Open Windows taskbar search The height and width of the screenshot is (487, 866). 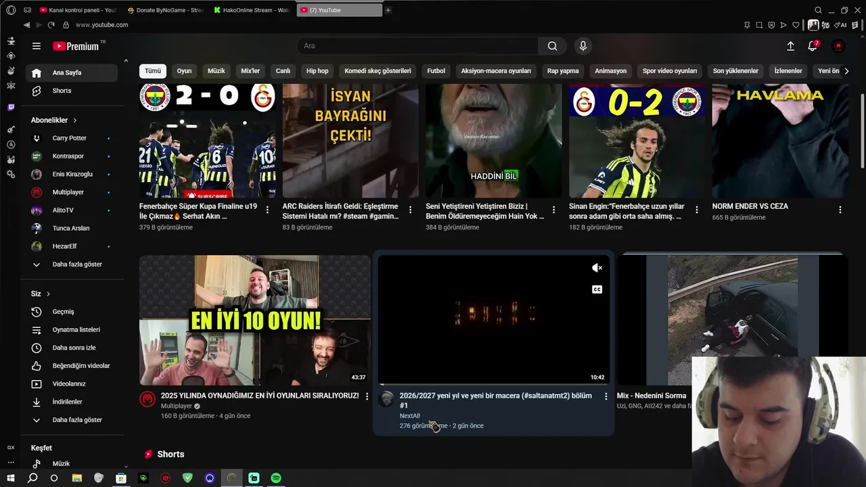[x=32, y=478]
